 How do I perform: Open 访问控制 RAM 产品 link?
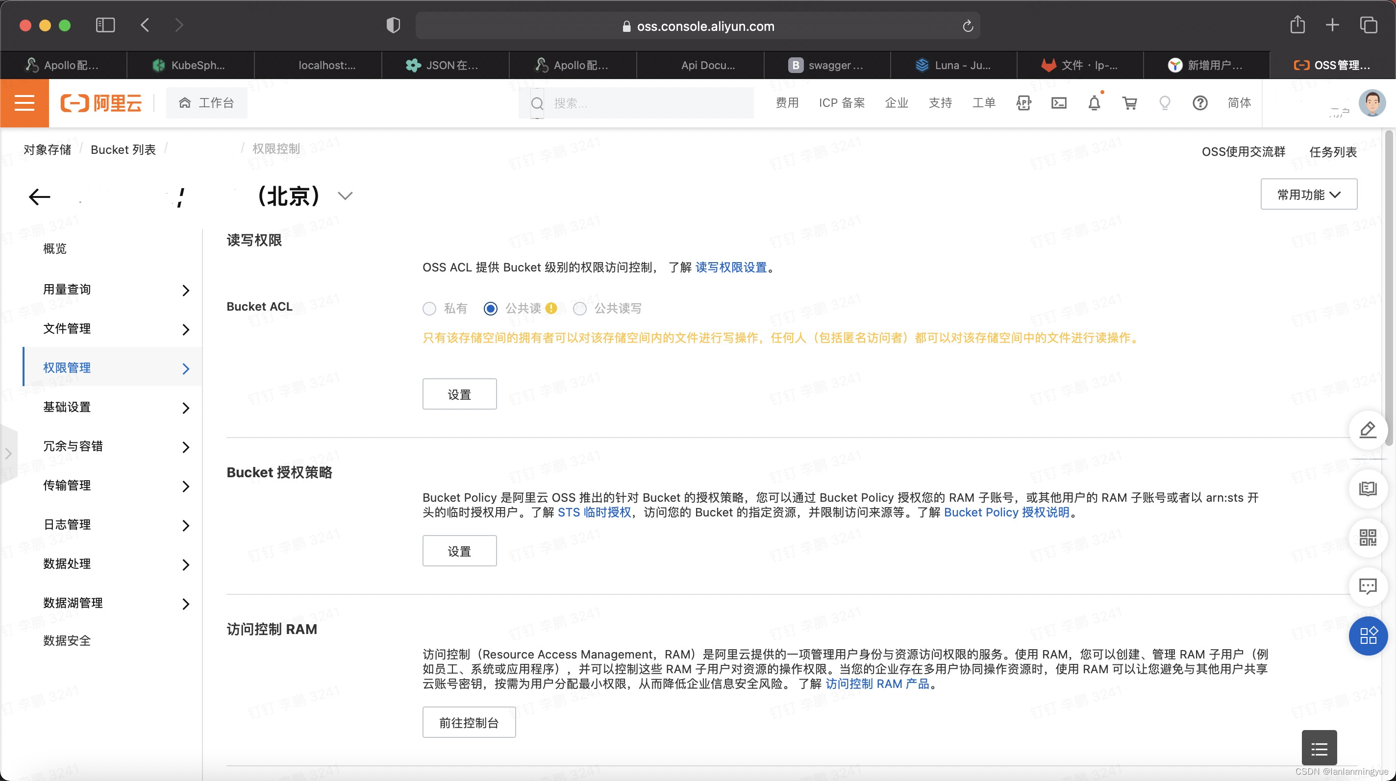(x=877, y=684)
